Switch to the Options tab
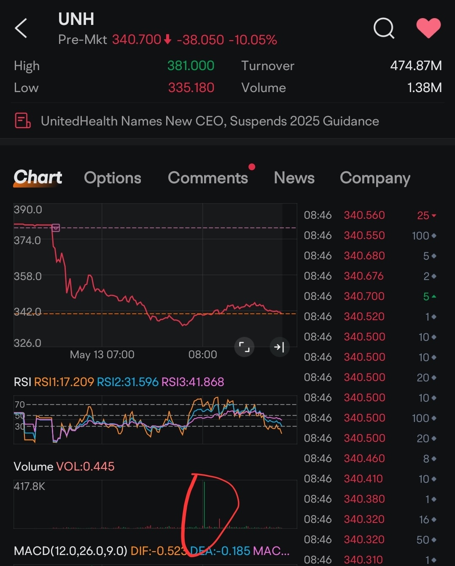This screenshot has height=566, width=455. [113, 178]
